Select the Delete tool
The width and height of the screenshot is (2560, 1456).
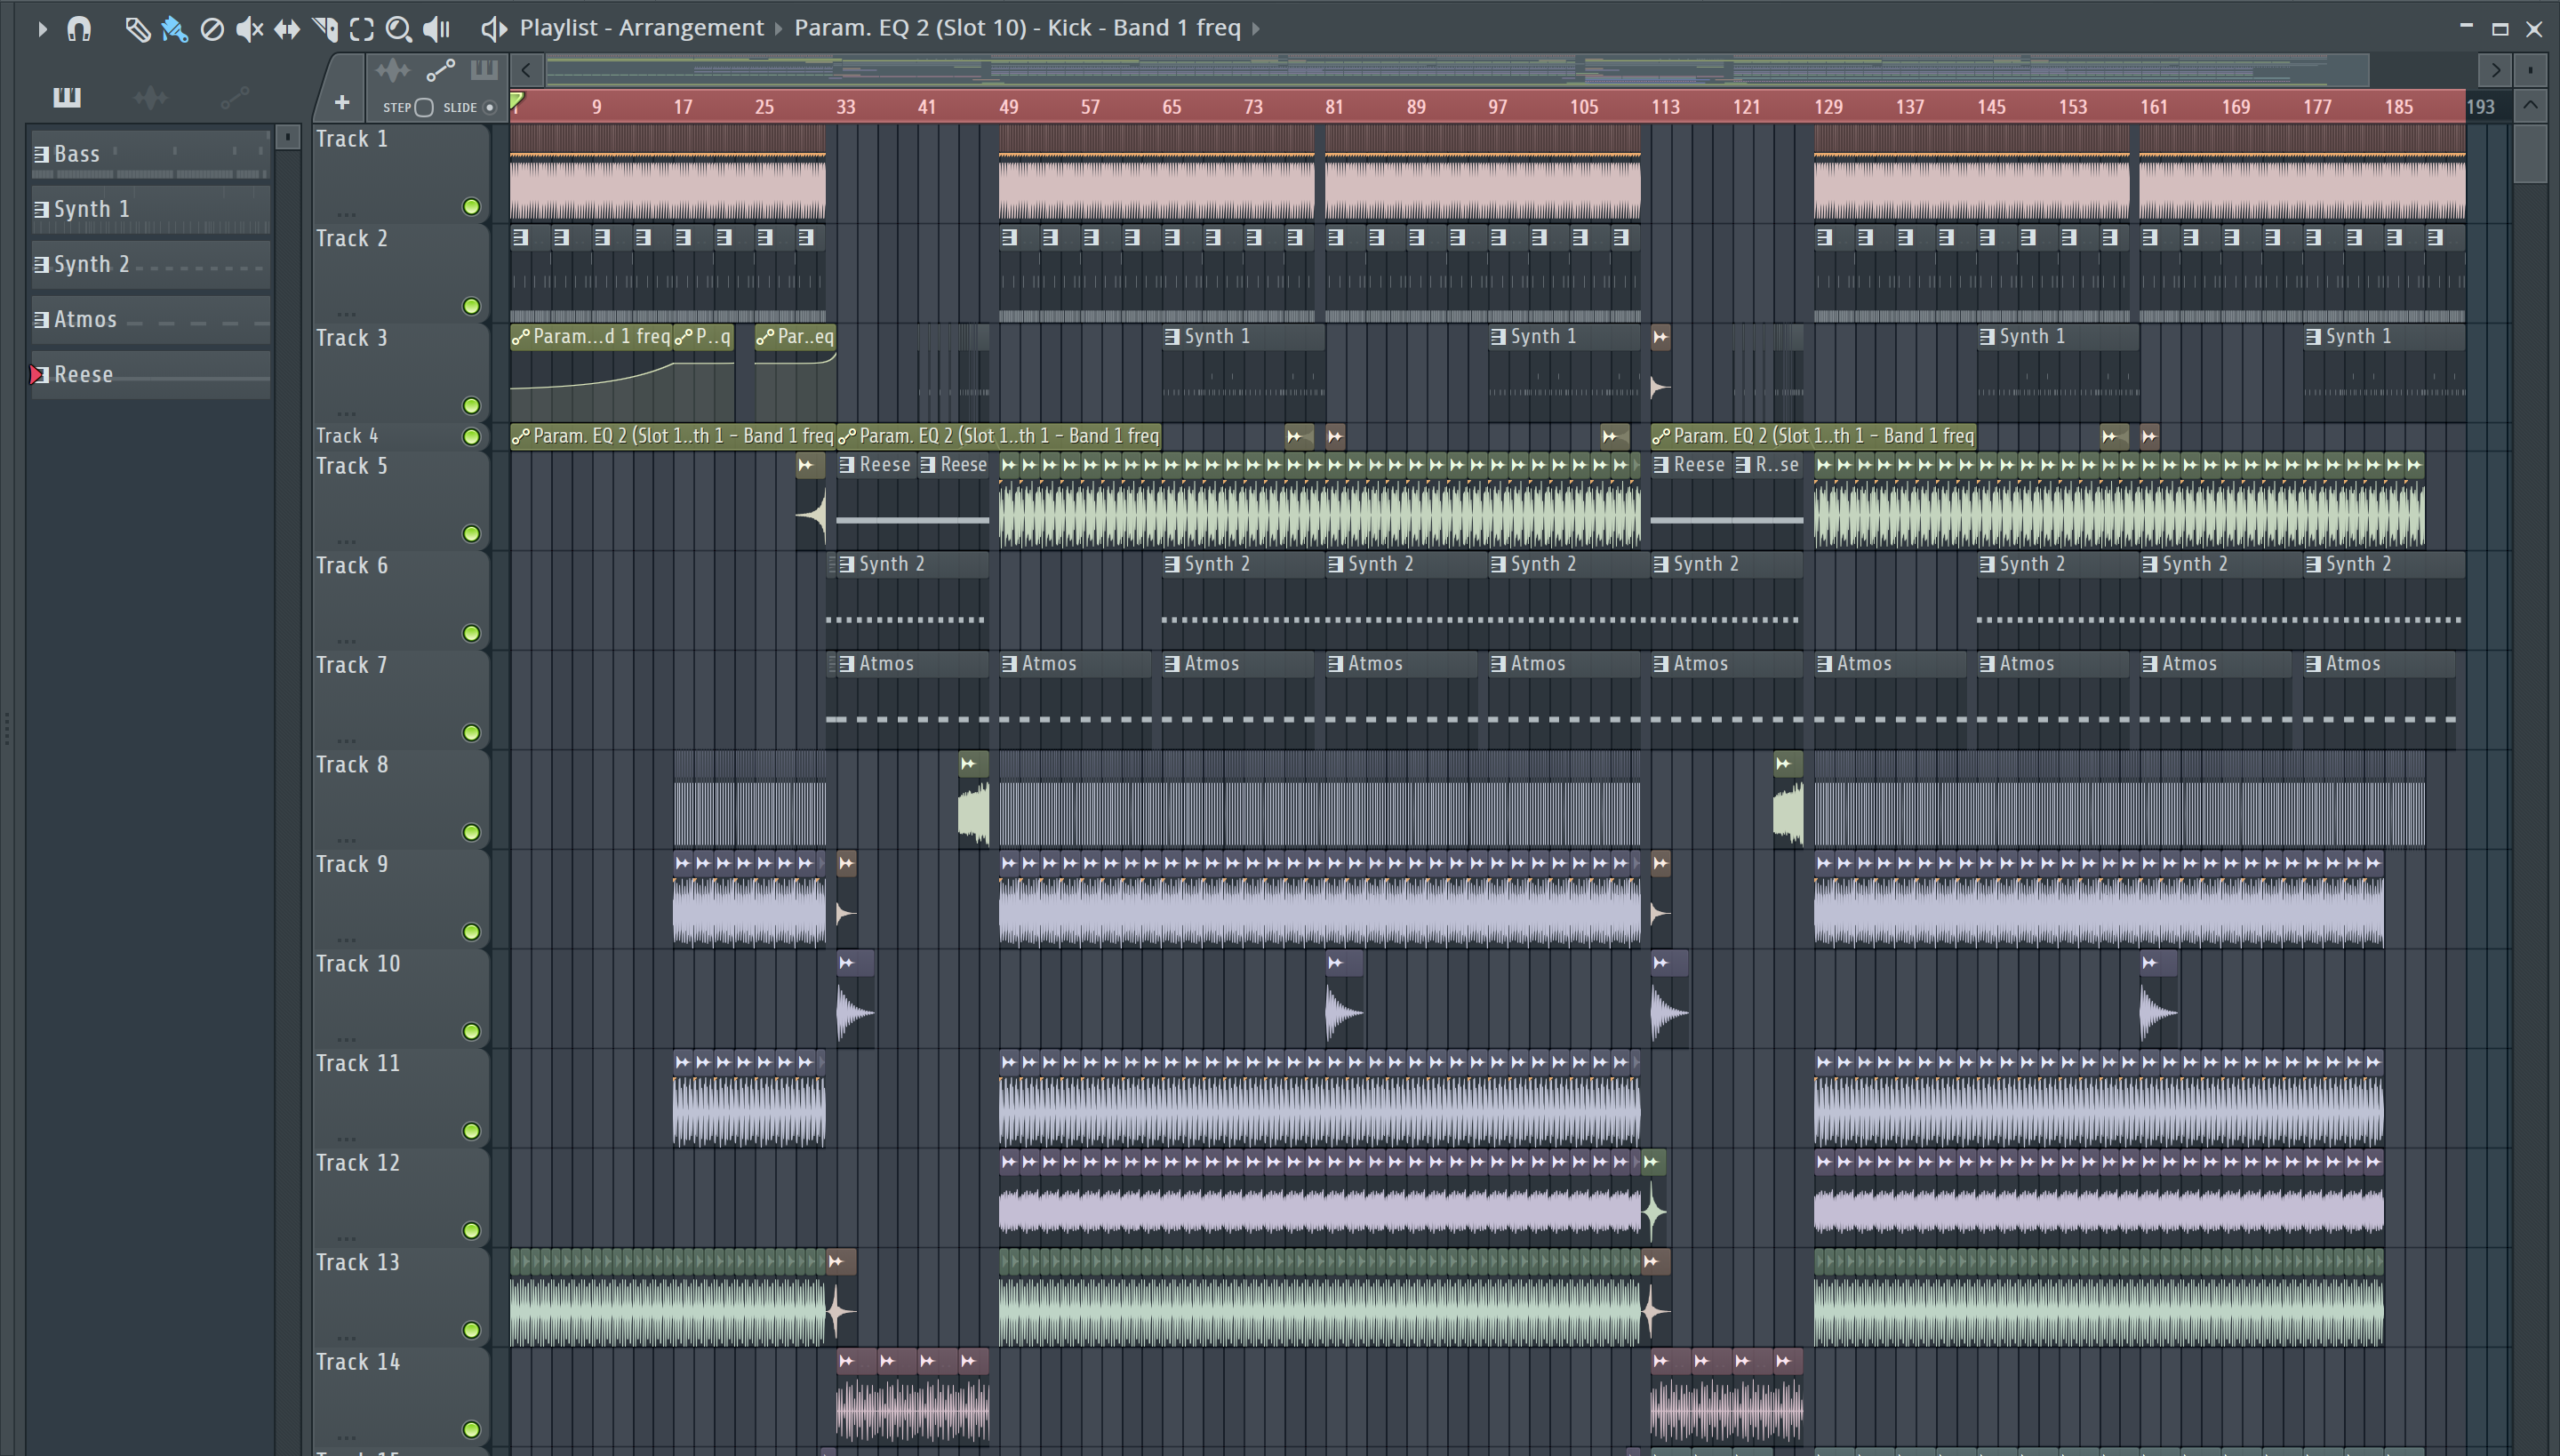(x=212, y=29)
